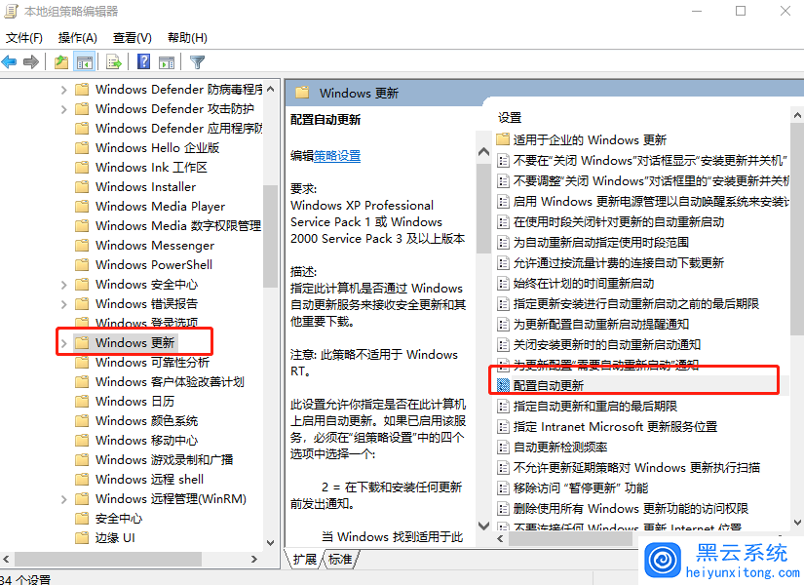Image resolution: width=804 pixels, height=585 pixels.
Task: Select 删除使用所有 Windows 更新功能的访问权限 setting
Action: click(631, 509)
